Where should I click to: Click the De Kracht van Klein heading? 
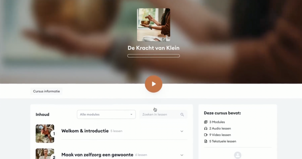point(154,48)
